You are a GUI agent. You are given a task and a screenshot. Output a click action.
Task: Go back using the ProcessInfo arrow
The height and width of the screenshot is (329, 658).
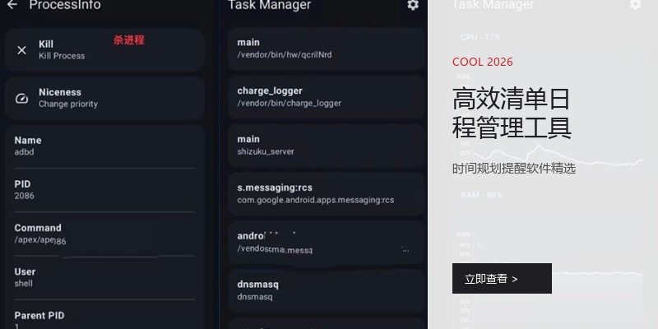[12, 5]
